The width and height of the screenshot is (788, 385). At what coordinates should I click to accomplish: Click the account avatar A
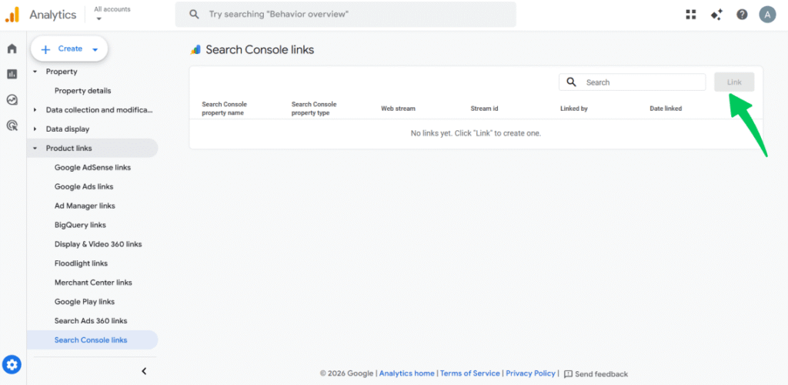(x=767, y=15)
